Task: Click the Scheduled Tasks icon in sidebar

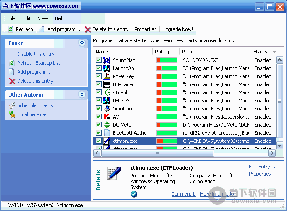Action: coord(12,105)
